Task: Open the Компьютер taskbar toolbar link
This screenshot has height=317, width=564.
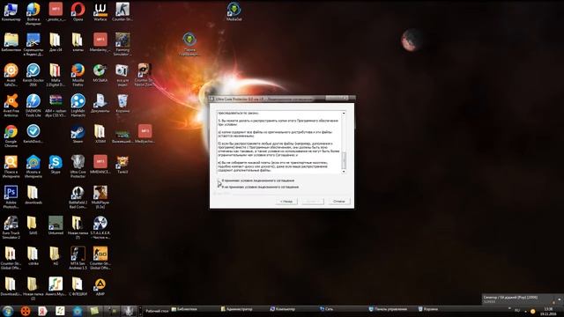Action: coord(283,309)
